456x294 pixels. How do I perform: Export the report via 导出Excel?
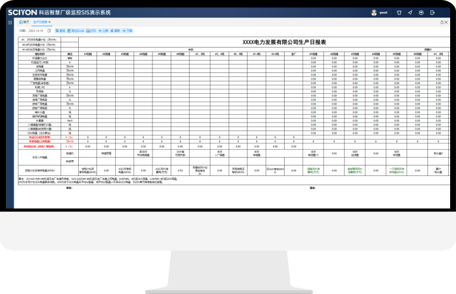(76, 31)
